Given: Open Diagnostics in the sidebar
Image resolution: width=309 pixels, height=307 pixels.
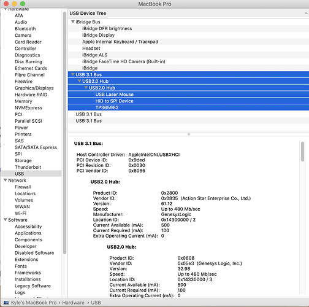Looking at the screenshot, I should [x=28, y=55].
